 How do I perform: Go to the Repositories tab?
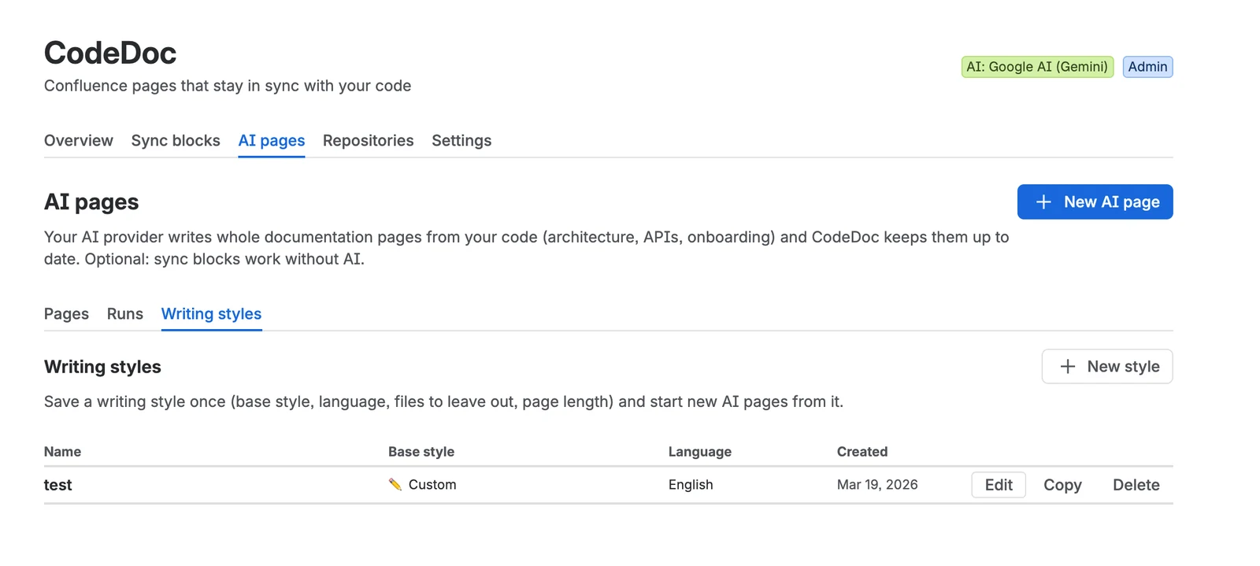click(368, 141)
